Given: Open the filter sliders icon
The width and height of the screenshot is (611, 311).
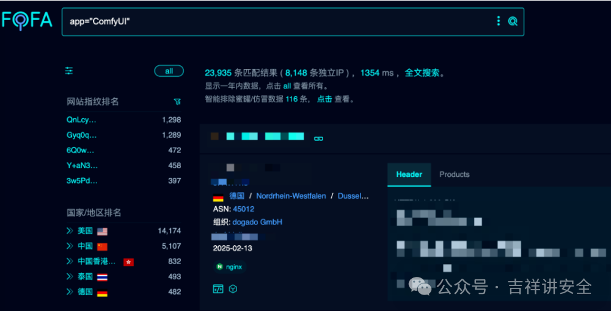Looking at the screenshot, I should (69, 71).
